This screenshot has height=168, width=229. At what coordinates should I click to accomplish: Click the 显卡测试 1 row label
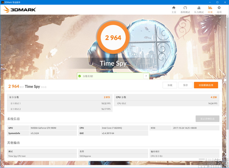pos(16,104)
